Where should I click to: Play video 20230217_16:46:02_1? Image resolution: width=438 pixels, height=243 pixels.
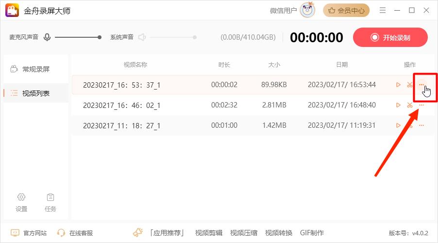398,105
